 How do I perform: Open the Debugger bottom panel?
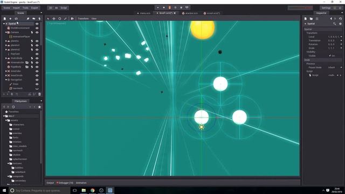65,183
